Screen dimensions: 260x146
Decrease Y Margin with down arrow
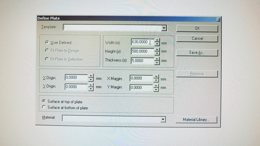click(x=156, y=89)
